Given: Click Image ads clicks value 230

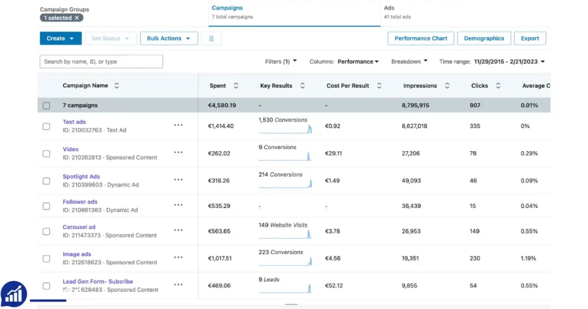Looking at the screenshot, I should [x=475, y=258].
